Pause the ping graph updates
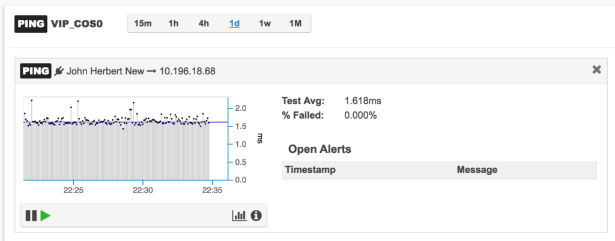This screenshot has height=241, width=615. point(31,216)
